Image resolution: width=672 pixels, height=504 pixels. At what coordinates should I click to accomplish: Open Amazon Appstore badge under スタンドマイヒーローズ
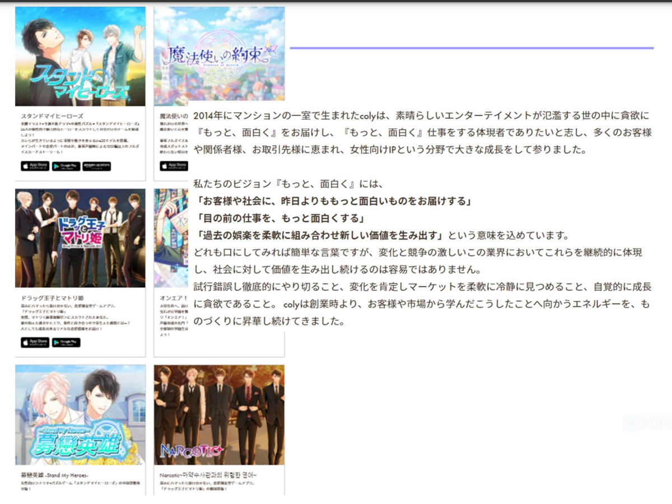point(97,166)
